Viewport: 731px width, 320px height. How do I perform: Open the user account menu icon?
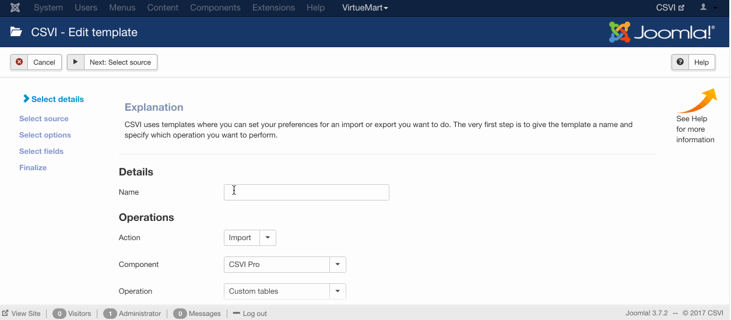[x=704, y=7]
